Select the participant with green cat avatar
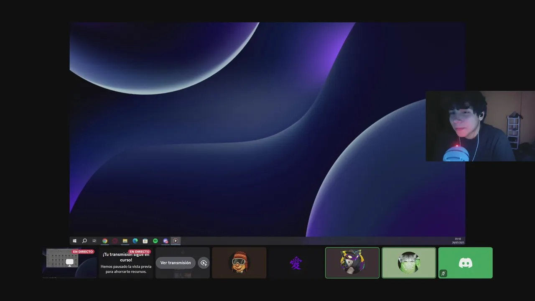 (409, 263)
